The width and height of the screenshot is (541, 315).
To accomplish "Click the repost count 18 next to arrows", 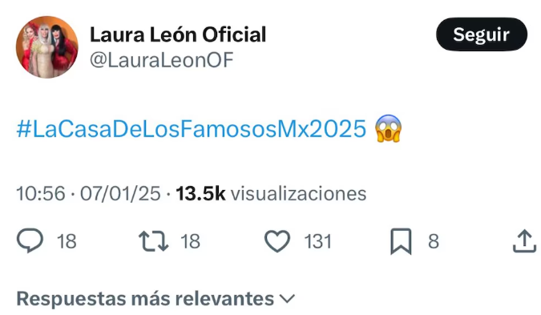I will click(x=190, y=241).
